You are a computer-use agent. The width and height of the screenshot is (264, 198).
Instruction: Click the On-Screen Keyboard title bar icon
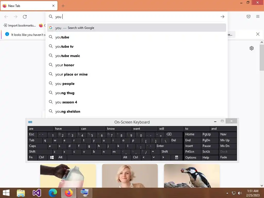[30, 122]
